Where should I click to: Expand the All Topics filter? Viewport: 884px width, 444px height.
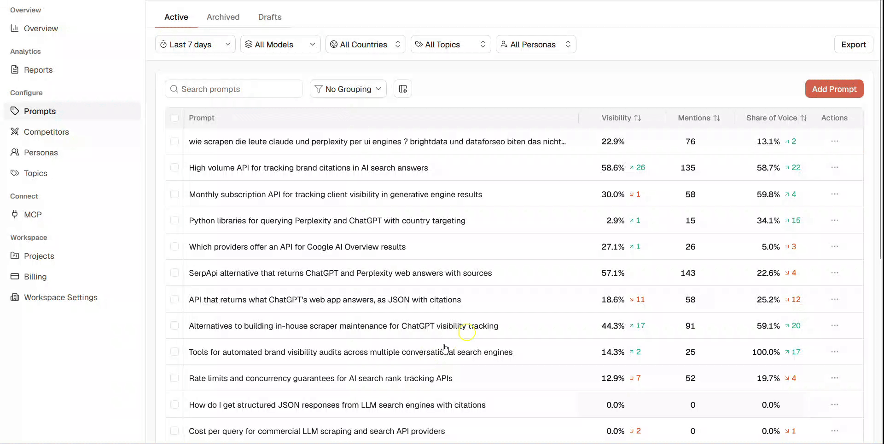451,45
